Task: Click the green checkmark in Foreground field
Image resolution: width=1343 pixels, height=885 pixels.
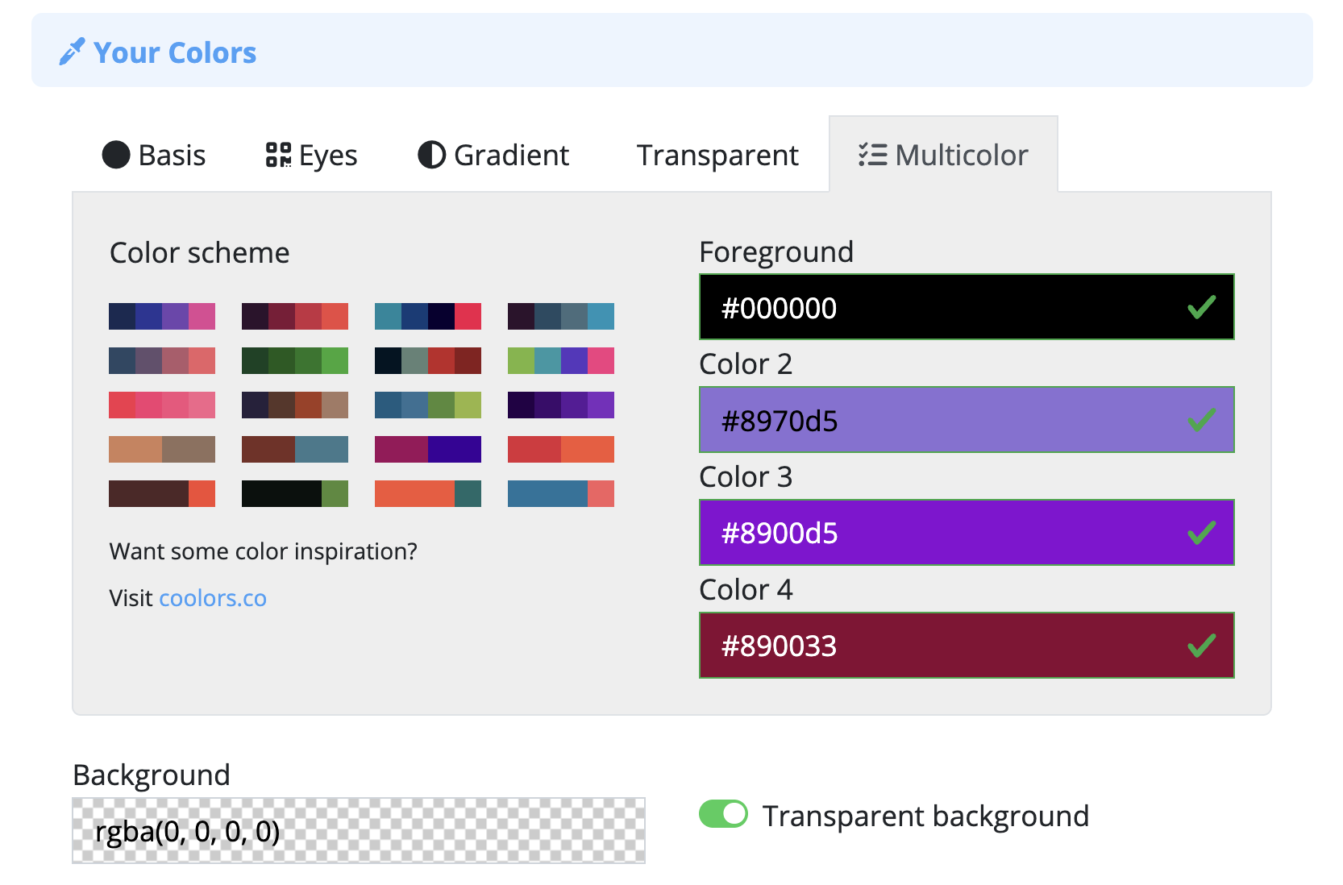Action: point(1200,307)
